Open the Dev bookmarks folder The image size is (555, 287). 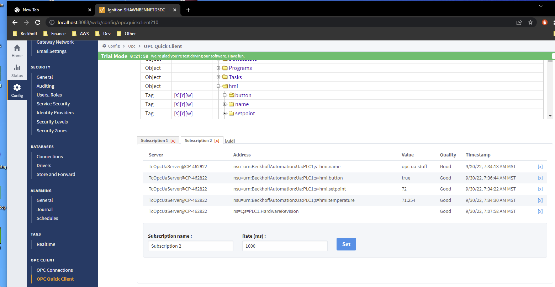(103, 34)
